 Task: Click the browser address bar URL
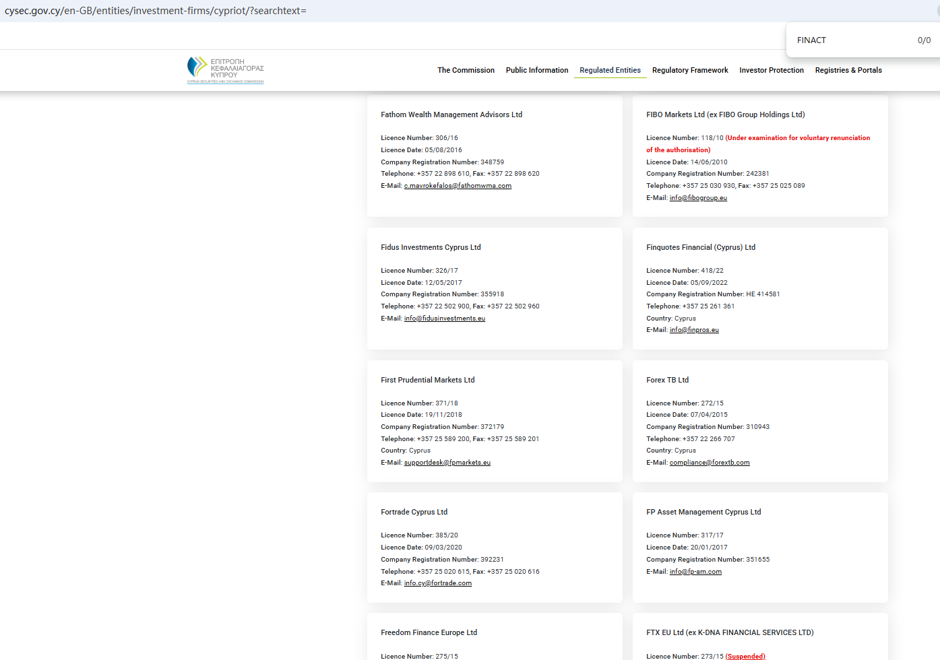point(156,11)
